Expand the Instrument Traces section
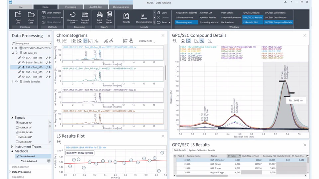This screenshot has width=319, height=179. click(x=13, y=147)
